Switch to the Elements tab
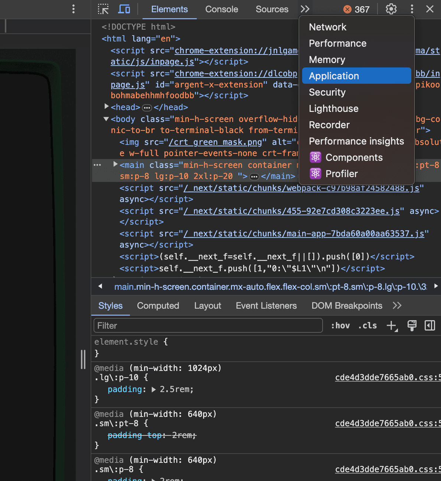This screenshot has height=481, width=441. pos(170,9)
